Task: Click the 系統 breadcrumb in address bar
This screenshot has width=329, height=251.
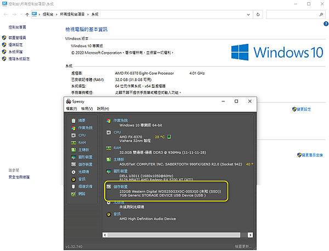Action: click(95, 14)
